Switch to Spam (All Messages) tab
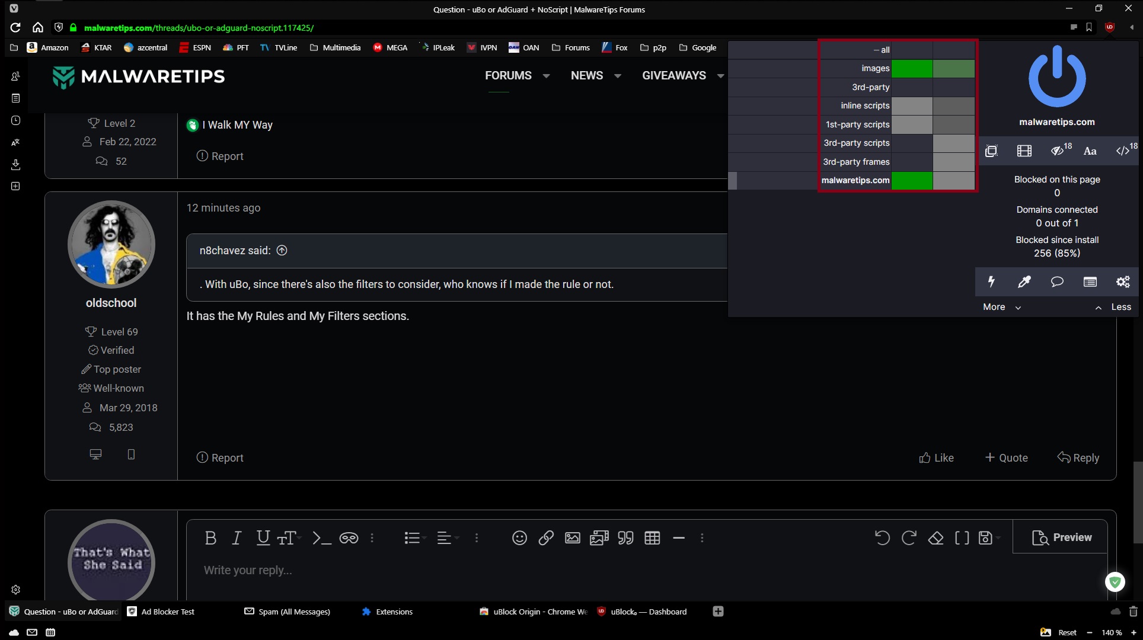Viewport: 1143px width, 640px height. point(295,612)
